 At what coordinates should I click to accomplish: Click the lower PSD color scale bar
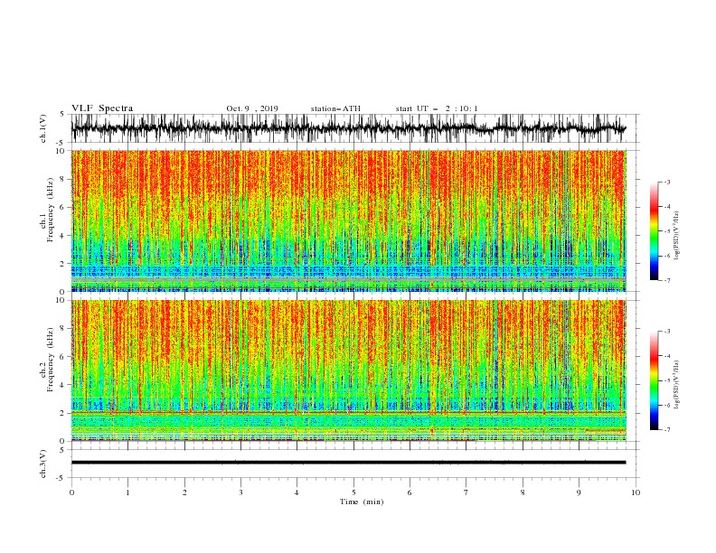654,380
